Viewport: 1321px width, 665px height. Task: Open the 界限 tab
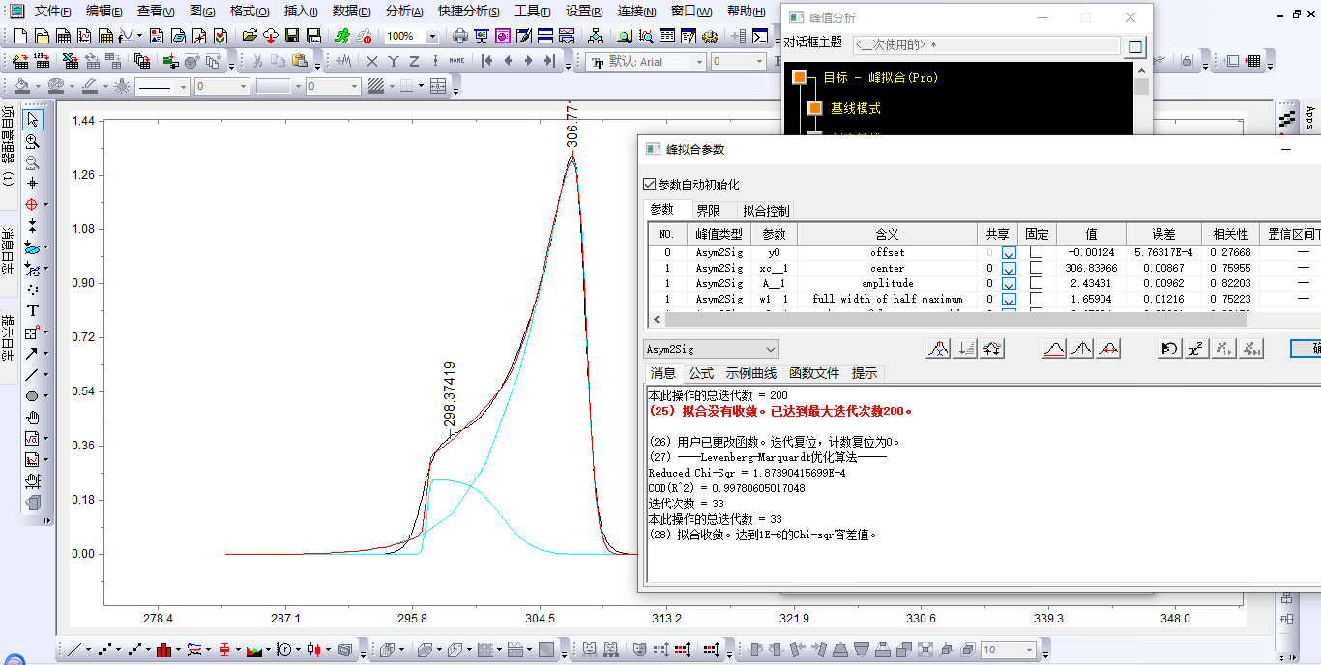(708, 210)
